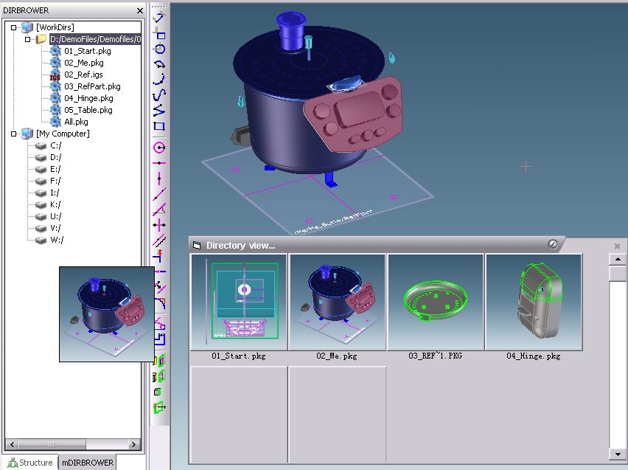The width and height of the screenshot is (628, 470).
Task: Select the blue T-shaped perpendicular line tool
Action: (x=159, y=255)
